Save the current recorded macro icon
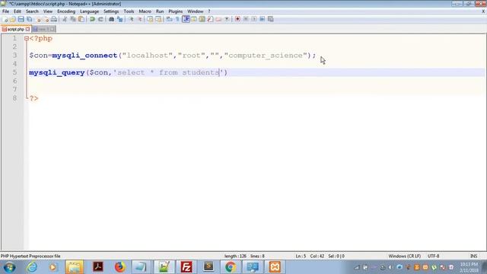Screen dimensions: 487x274 coord(271,19)
